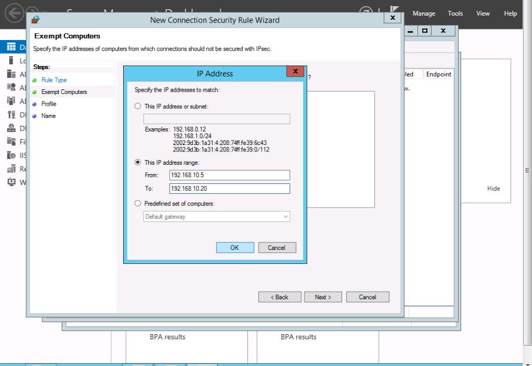This screenshot has height=366, width=532.
Task: Select 'Predefined set of computers' option
Action: click(138, 204)
